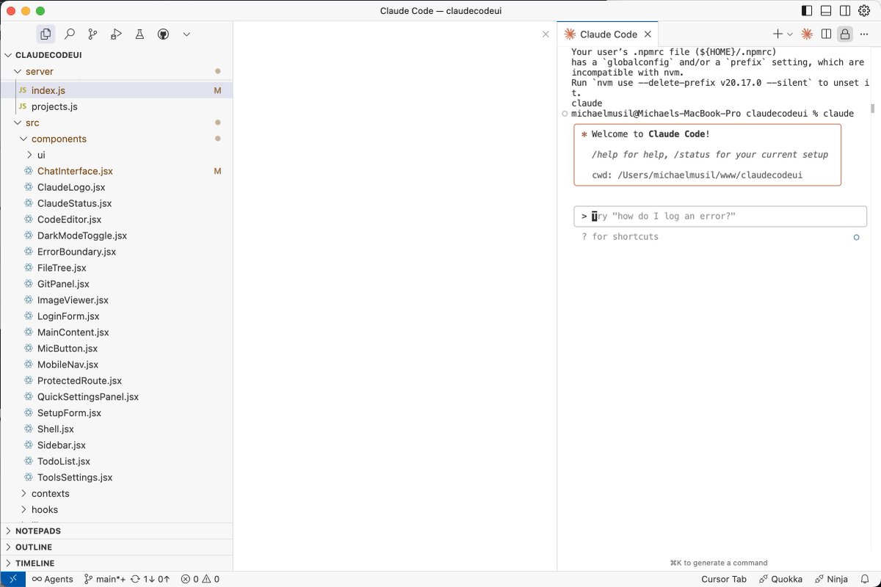Screen dimensions: 881x587
Task: Open the new terminal profile dropdown arrow
Action: click(790, 34)
